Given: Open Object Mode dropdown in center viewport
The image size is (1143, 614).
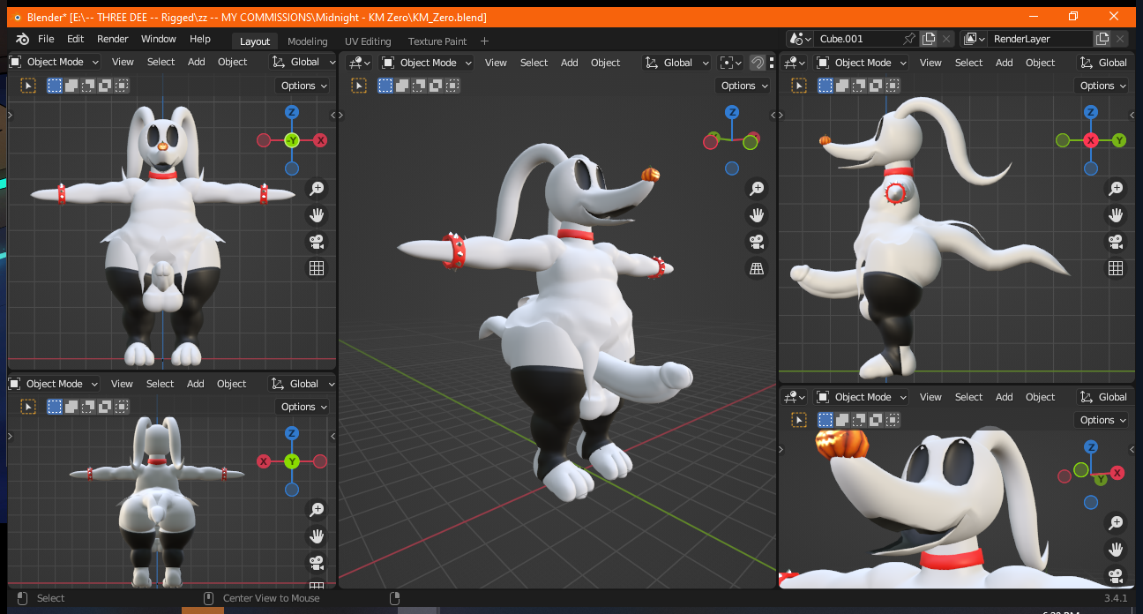Looking at the screenshot, I should [x=427, y=63].
